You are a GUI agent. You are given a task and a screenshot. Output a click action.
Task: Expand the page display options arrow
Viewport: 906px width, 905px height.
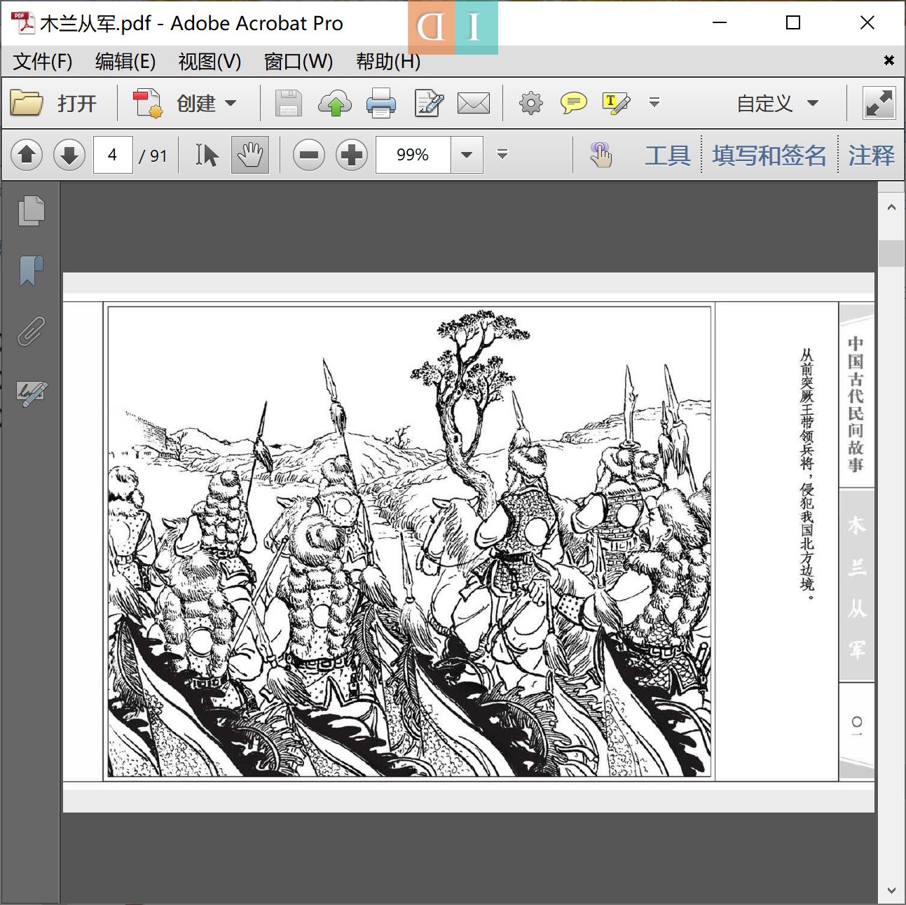pyautogui.click(x=502, y=154)
